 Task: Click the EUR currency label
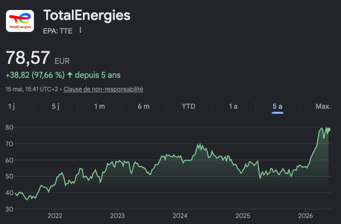pyautogui.click(x=62, y=61)
